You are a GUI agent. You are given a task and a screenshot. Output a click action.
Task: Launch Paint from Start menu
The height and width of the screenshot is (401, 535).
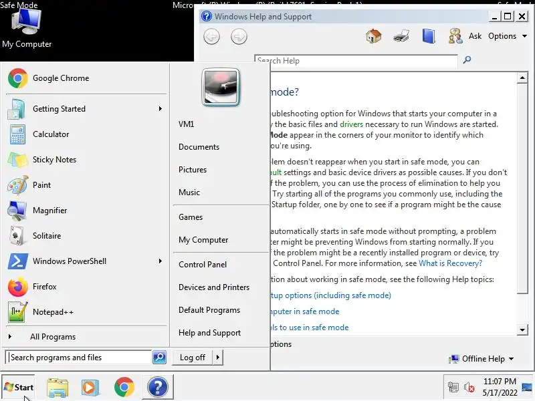(86, 185)
